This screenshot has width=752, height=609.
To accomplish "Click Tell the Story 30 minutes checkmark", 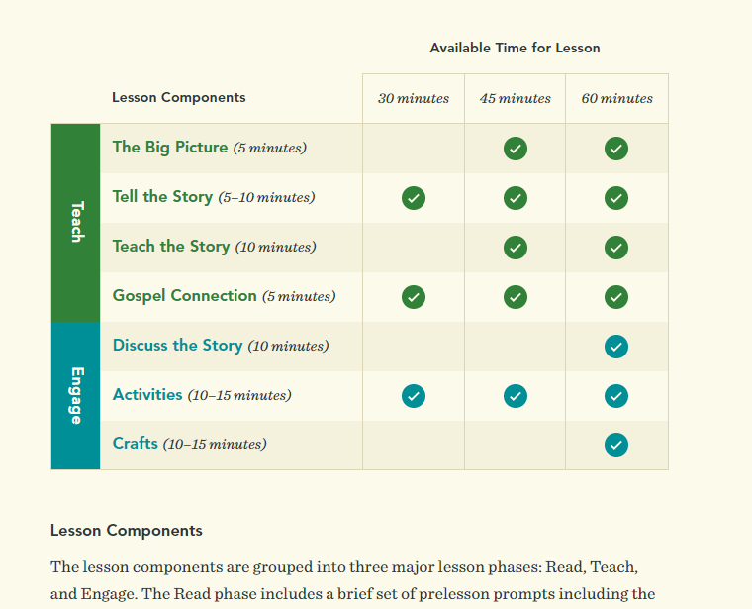I will (414, 198).
